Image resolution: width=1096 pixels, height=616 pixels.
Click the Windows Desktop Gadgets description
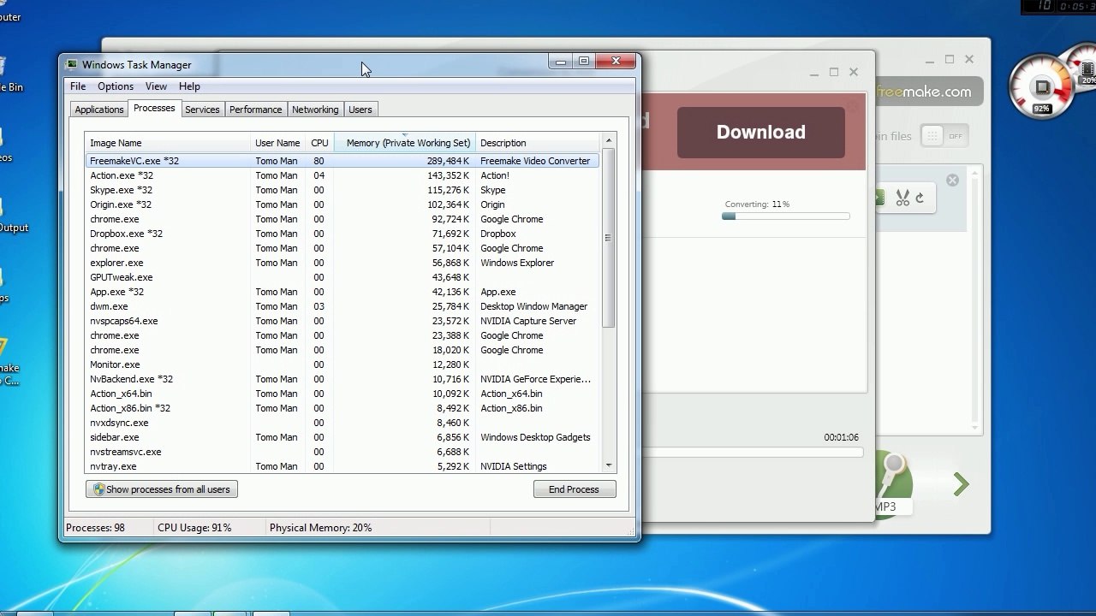pos(535,437)
